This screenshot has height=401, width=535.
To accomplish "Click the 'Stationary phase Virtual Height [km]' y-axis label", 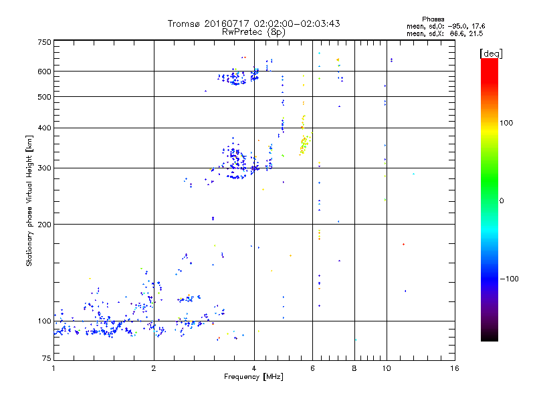I will click(29, 200).
